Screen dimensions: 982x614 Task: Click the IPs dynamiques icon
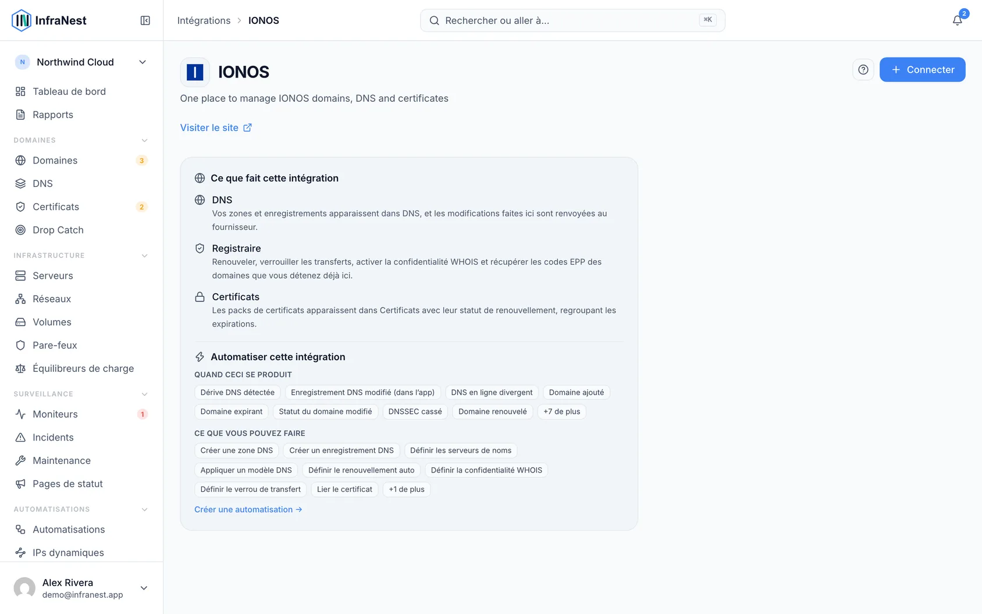coord(20,552)
